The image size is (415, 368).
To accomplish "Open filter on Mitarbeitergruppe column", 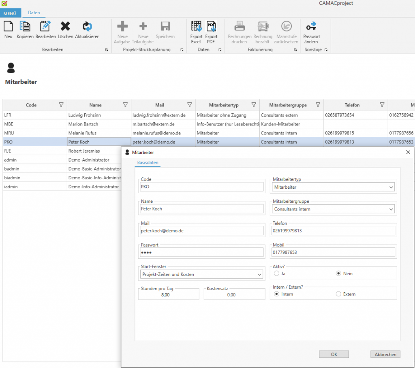I will 318,105.
